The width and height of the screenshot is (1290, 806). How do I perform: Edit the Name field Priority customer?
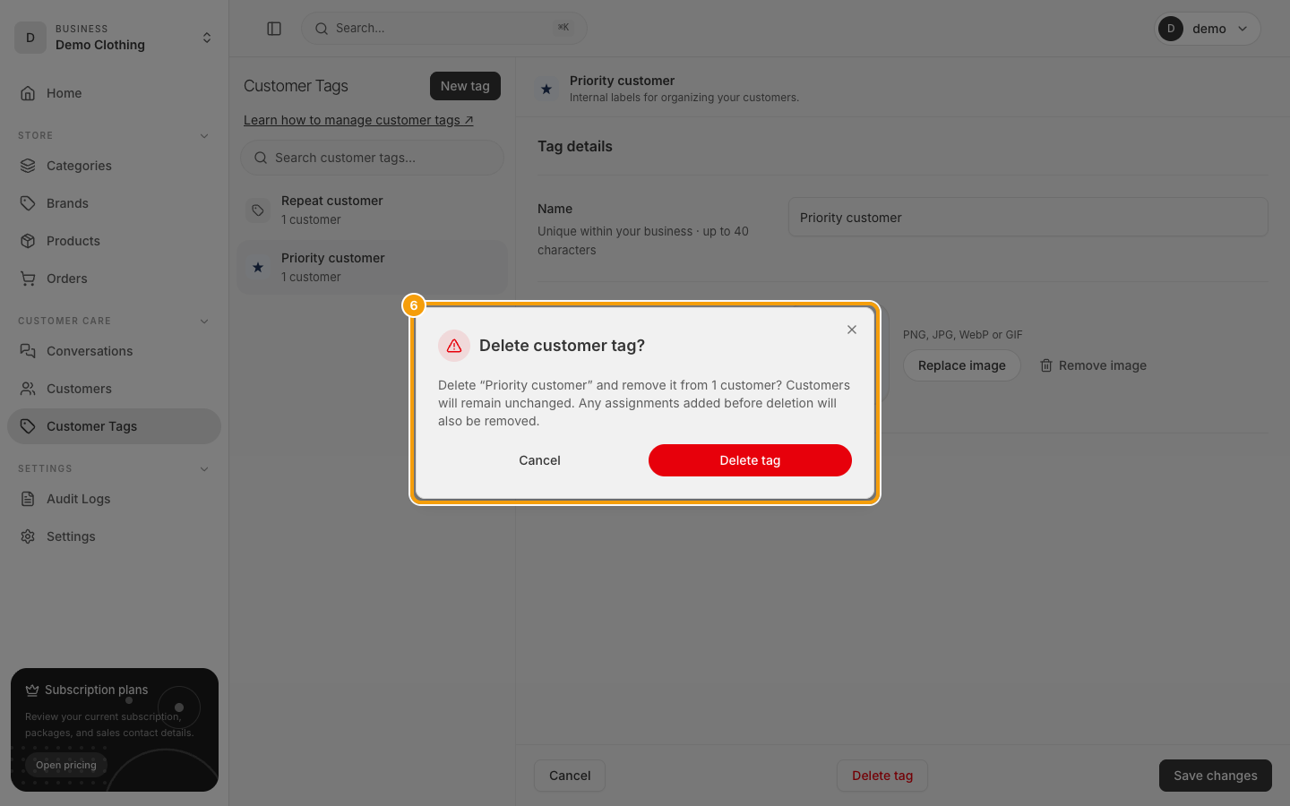pos(1028,218)
